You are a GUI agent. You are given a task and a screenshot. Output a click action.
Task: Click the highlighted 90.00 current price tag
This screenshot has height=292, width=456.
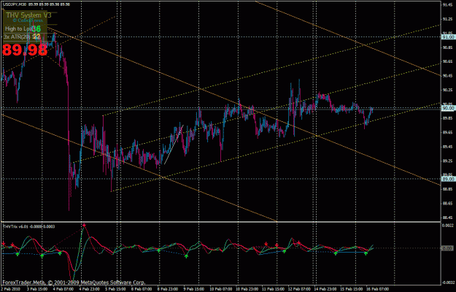(447, 108)
